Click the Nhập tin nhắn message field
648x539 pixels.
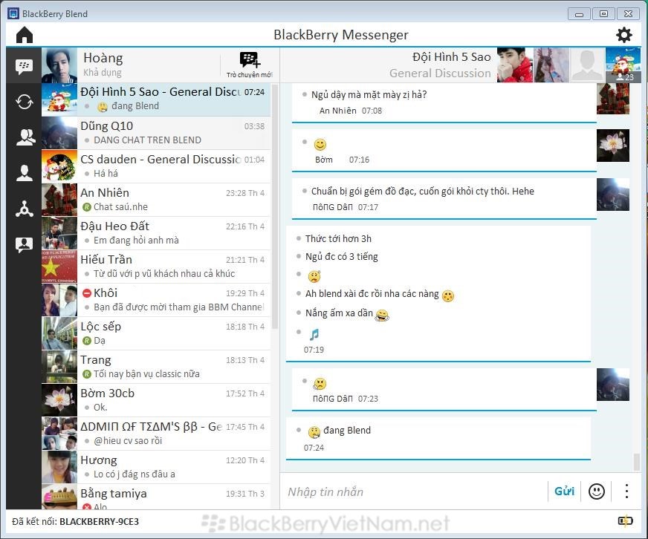(412, 491)
